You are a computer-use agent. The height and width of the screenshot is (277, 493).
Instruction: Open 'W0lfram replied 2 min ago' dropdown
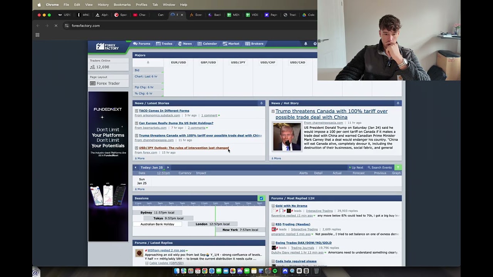(168, 250)
